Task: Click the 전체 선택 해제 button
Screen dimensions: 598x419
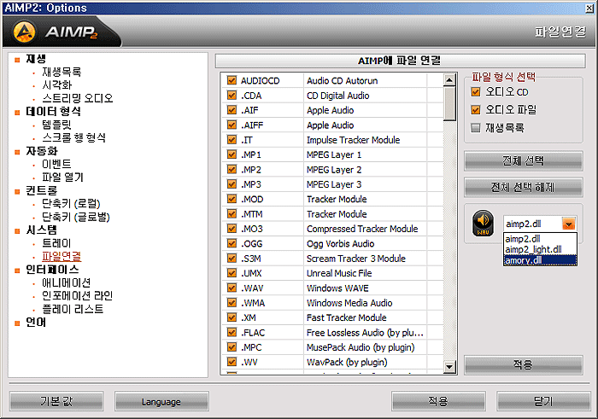Action: pyautogui.click(x=523, y=188)
